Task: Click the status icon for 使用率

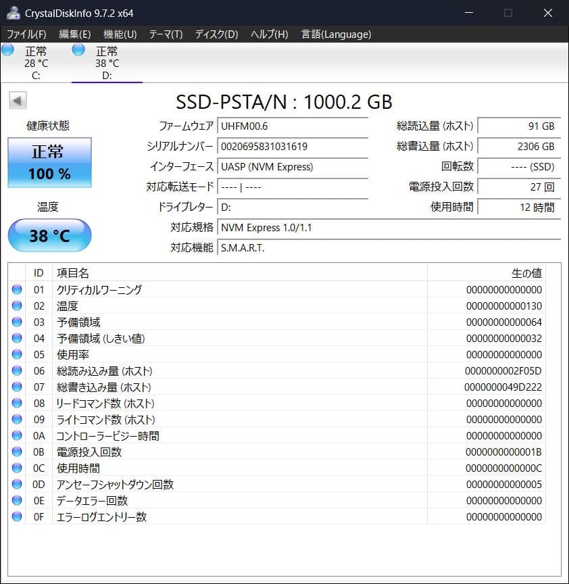Action: click(16, 354)
